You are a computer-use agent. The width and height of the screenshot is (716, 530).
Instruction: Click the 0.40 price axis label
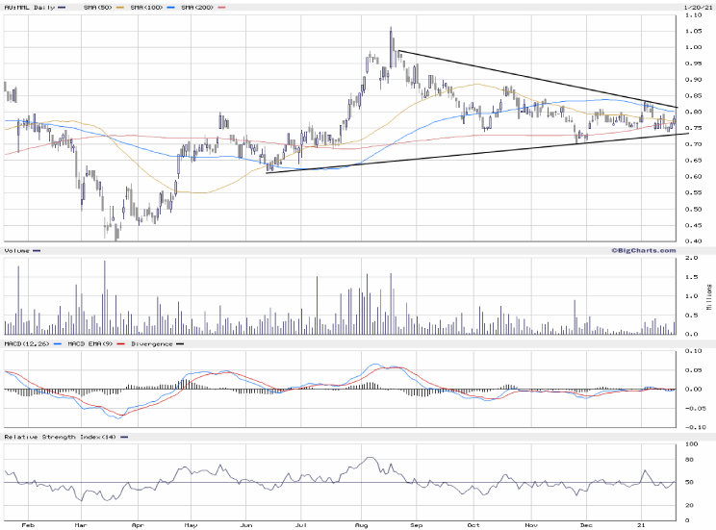pyautogui.click(x=692, y=240)
